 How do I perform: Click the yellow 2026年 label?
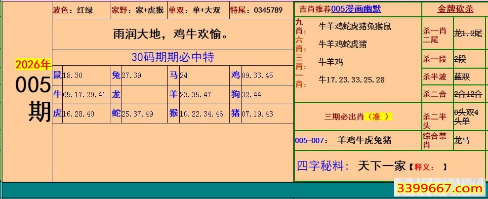click(x=33, y=65)
